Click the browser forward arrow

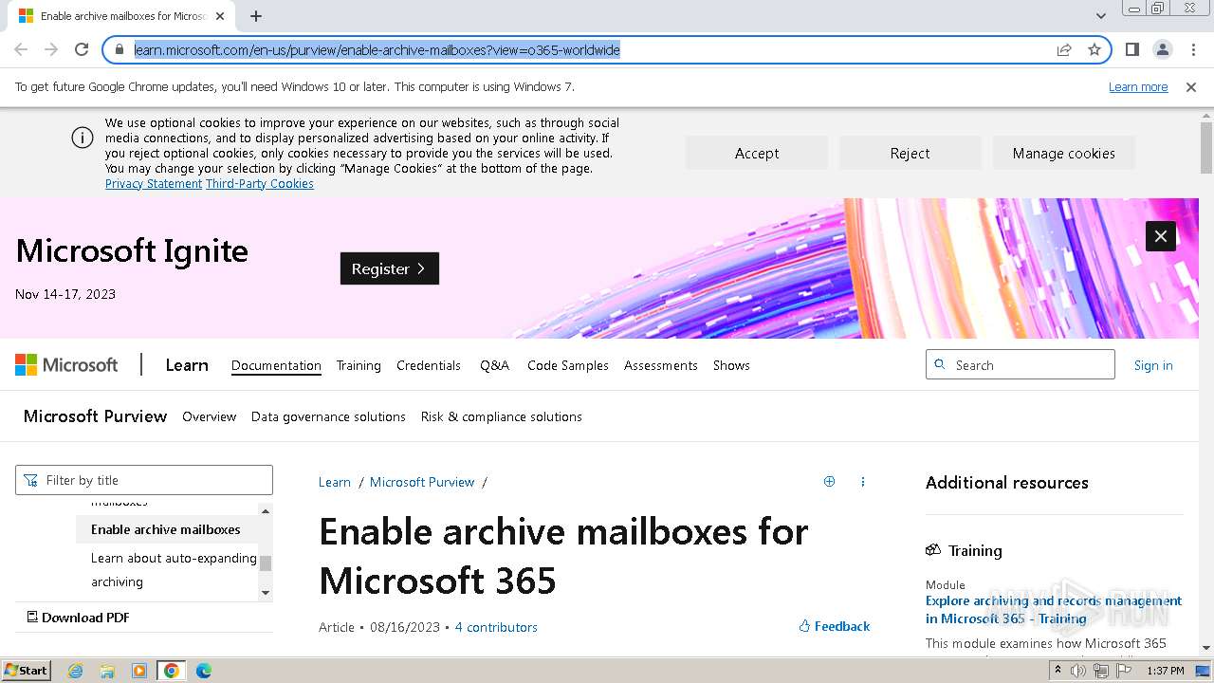click(51, 49)
